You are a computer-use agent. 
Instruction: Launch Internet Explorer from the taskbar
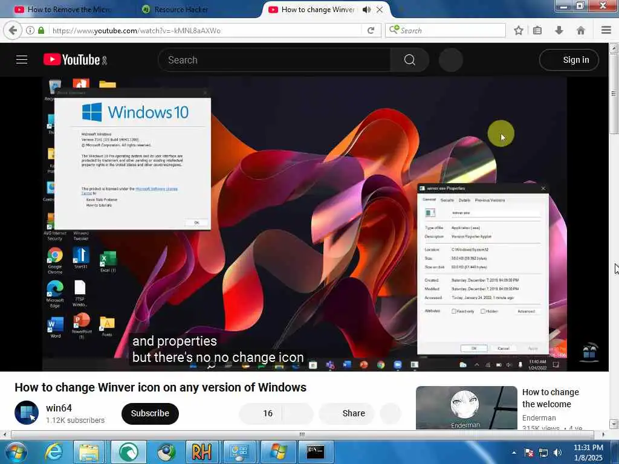[x=53, y=452]
